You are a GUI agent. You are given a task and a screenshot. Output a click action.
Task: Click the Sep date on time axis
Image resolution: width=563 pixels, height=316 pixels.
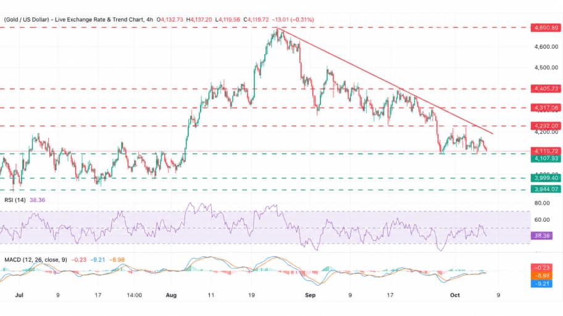311,295
